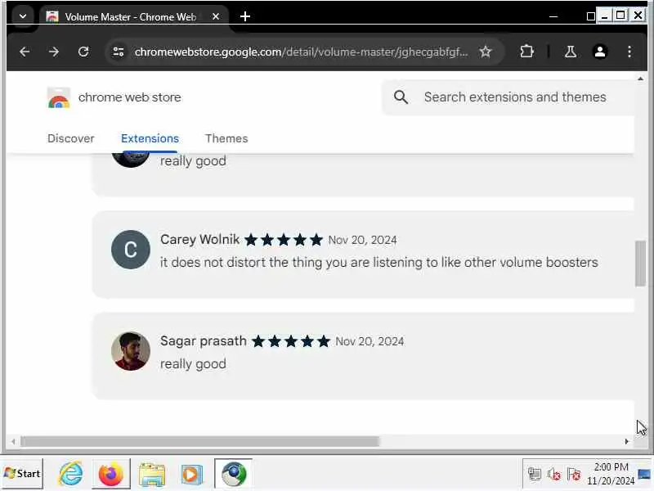
Task: Click the address bar URL
Action: 301,52
